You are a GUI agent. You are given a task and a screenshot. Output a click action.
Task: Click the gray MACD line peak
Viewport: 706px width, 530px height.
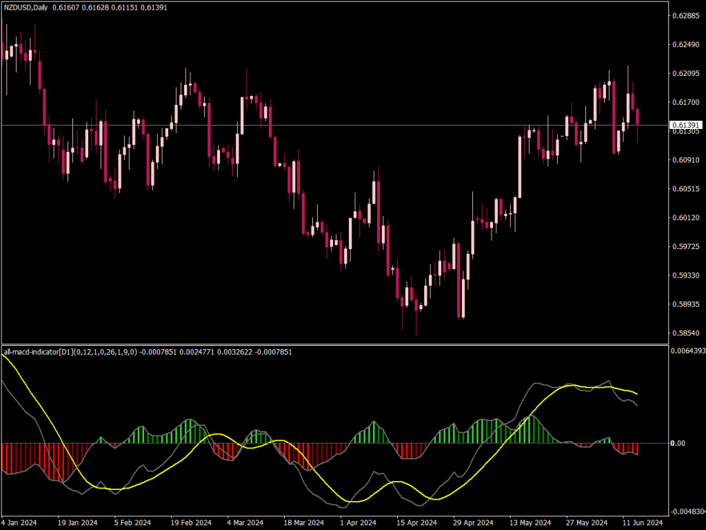pos(609,382)
